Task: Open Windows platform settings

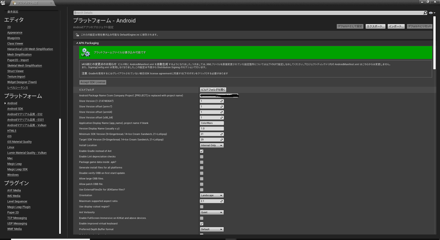Action: pyautogui.click(x=13, y=175)
